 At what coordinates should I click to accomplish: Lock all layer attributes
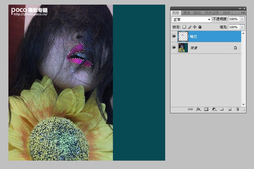point(200,27)
